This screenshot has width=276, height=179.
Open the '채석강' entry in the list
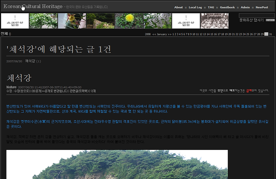click(30, 61)
